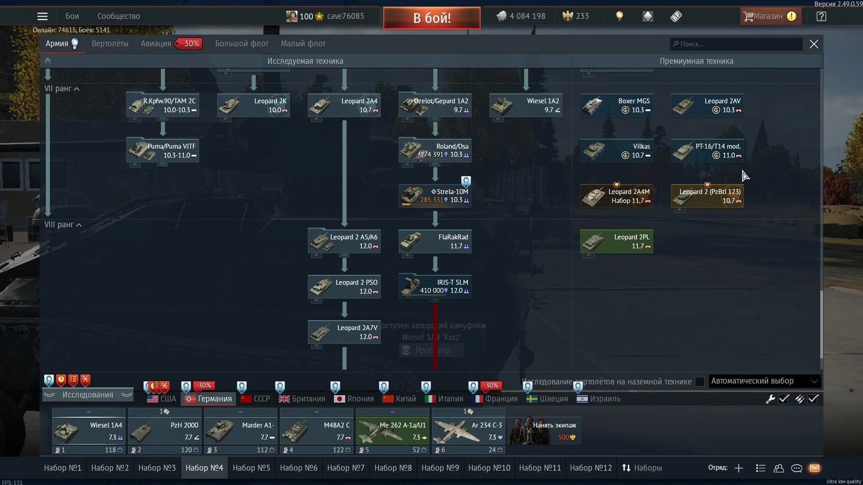
Task: Click the research tree vertical scrollbar
Action: (821, 323)
